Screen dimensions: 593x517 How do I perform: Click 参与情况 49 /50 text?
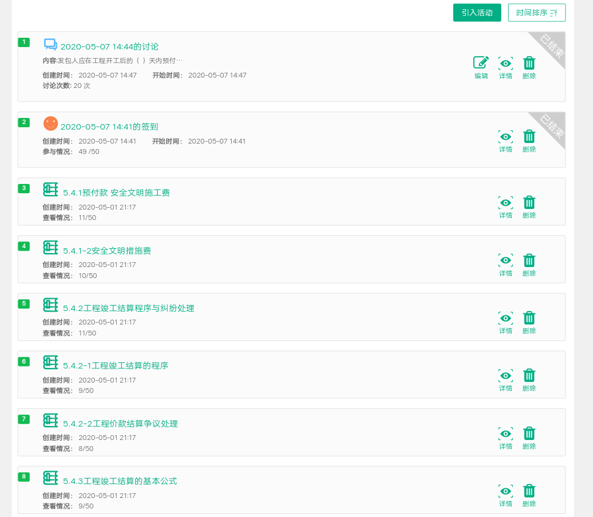(x=71, y=152)
